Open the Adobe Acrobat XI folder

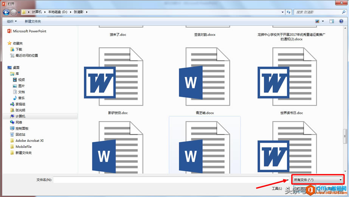click(x=27, y=141)
